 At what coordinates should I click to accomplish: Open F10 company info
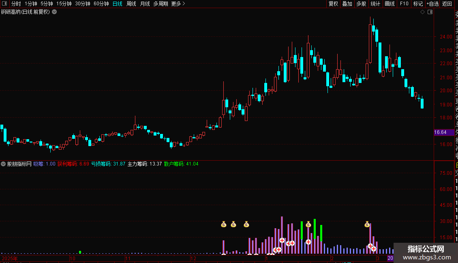[x=404, y=4]
